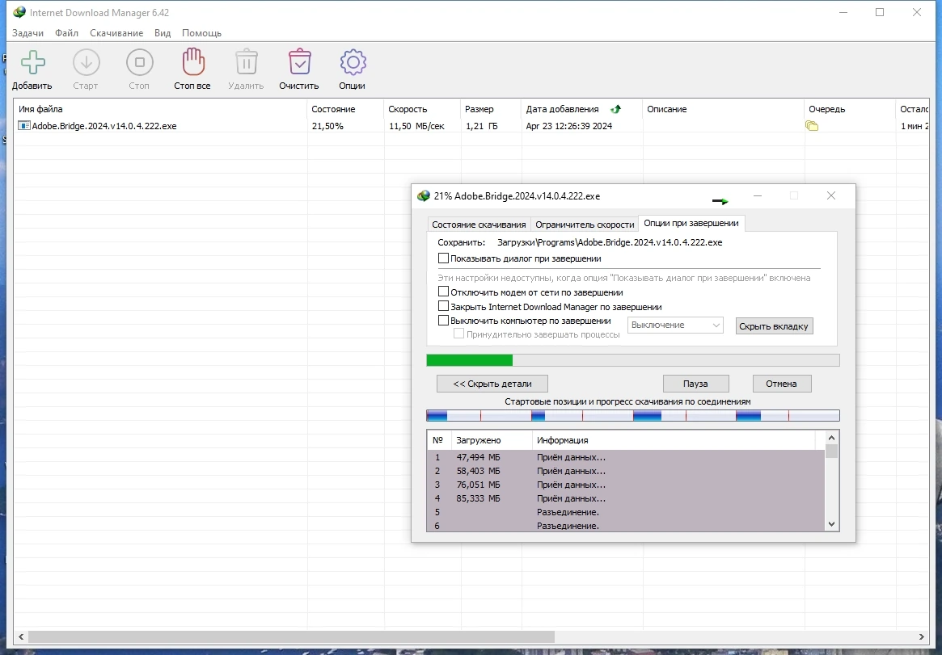The image size is (942, 655).
Task: Open the Вид menu
Action: [x=163, y=33]
